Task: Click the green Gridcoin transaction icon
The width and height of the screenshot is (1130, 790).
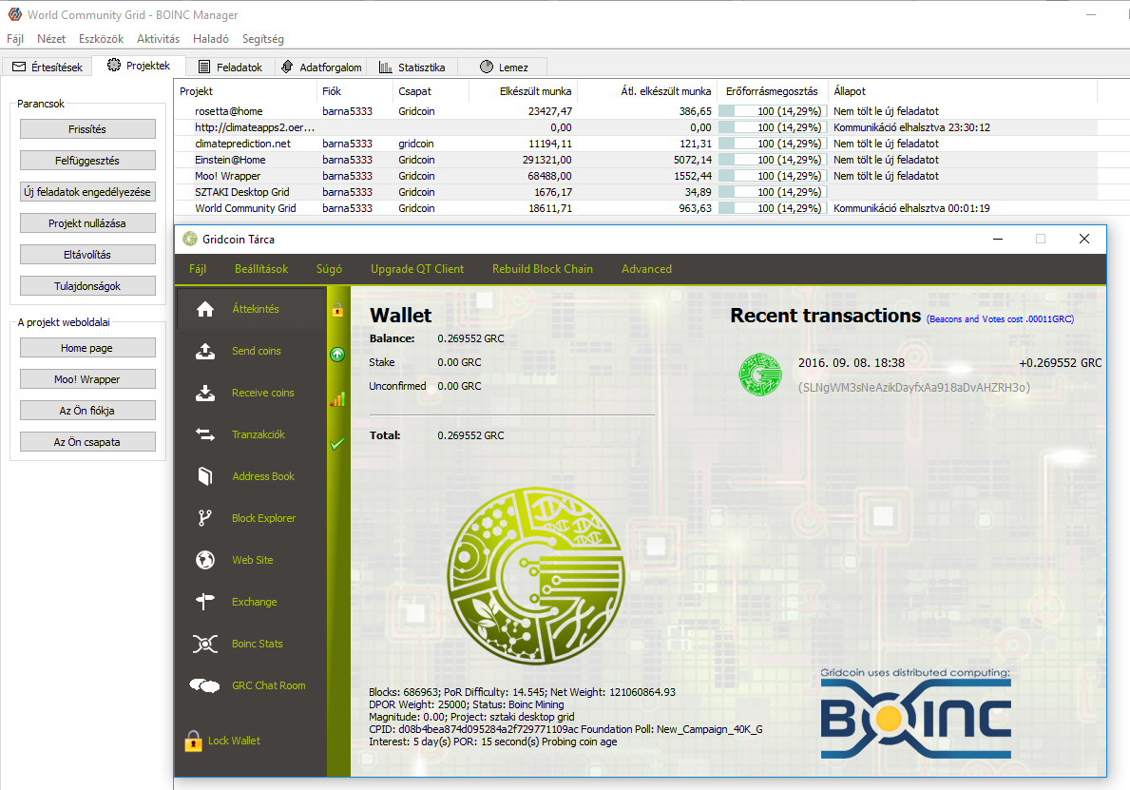Action: (x=760, y=375)
